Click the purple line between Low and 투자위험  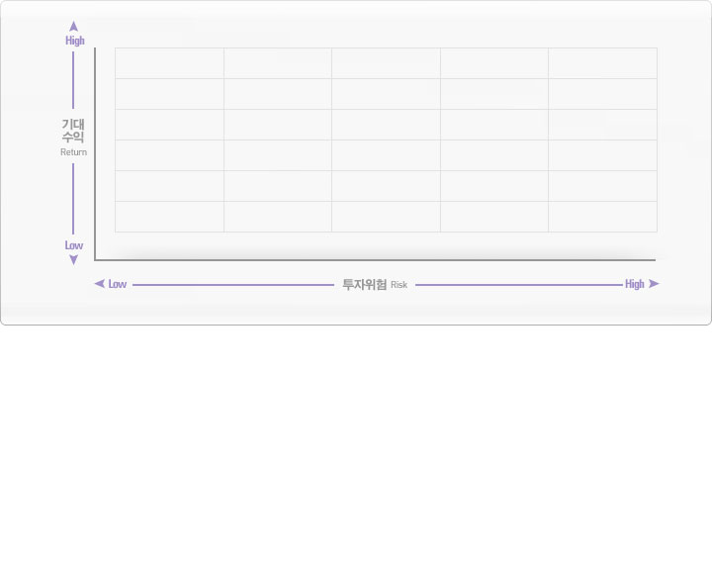(x=232, y=285)
